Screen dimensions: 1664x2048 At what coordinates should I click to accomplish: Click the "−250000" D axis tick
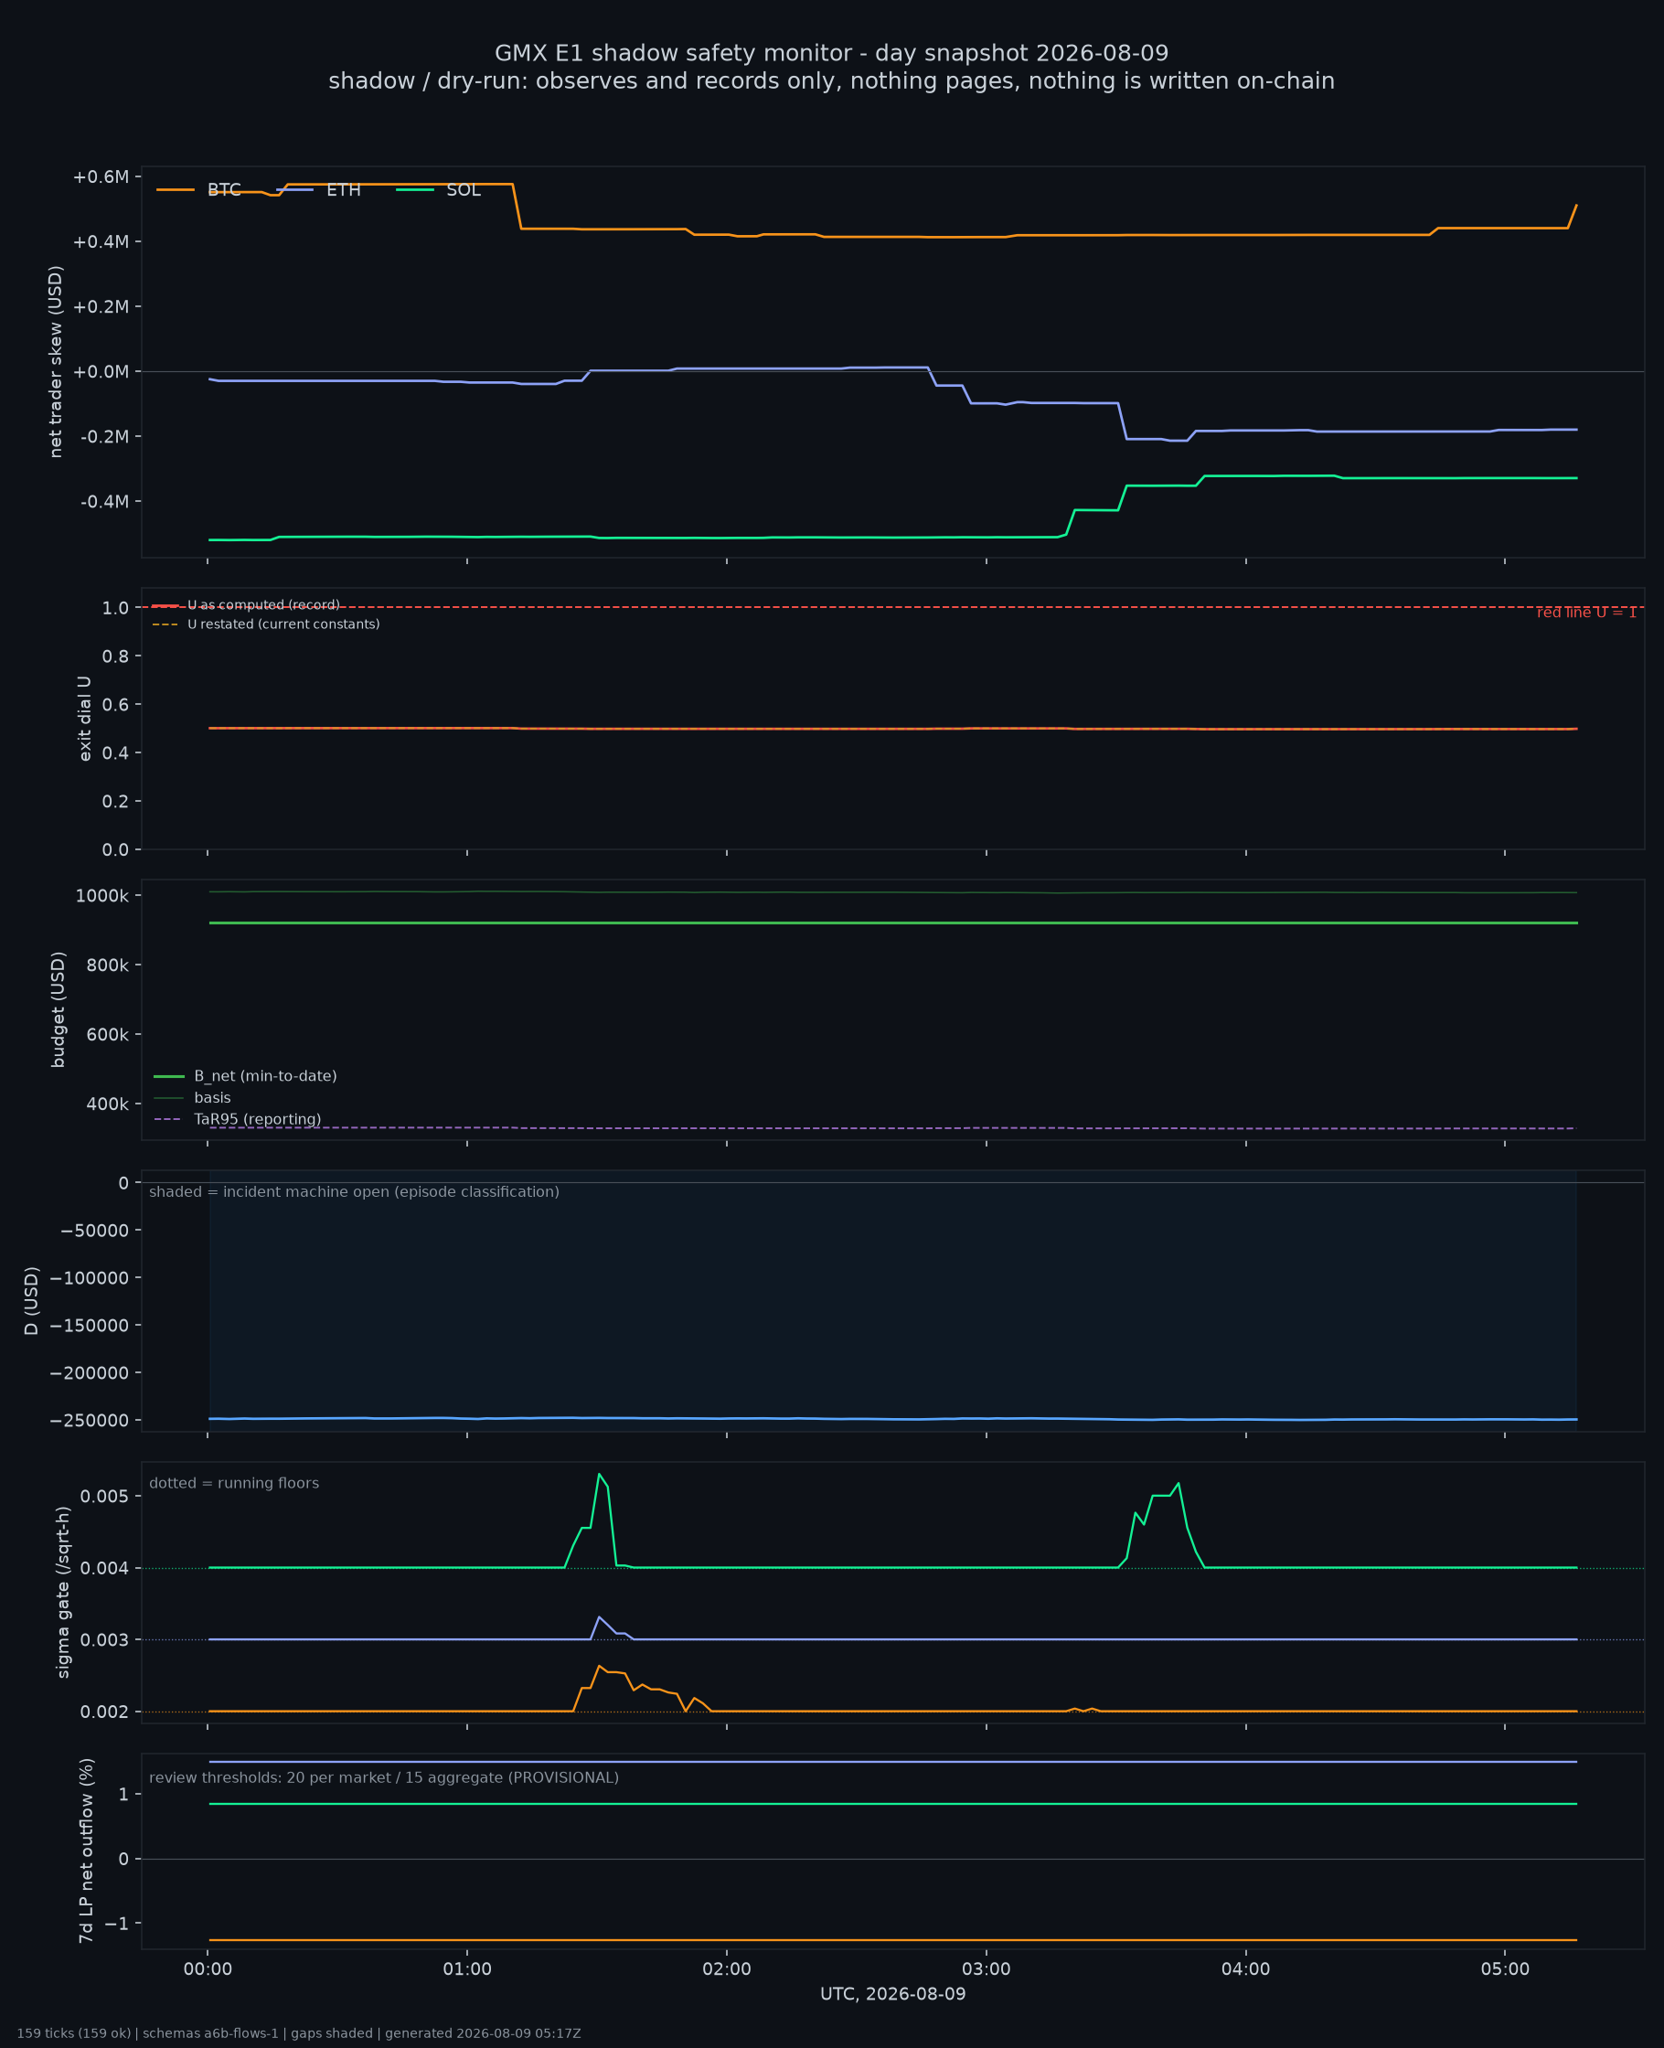click(90, 1420)
